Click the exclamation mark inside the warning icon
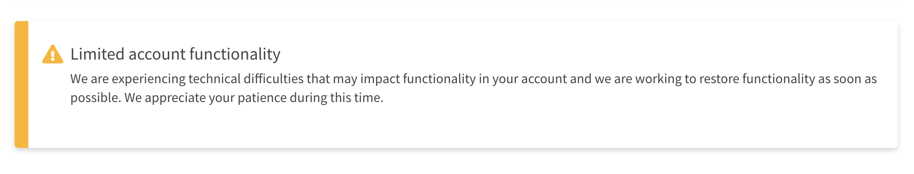914x174 pixels. 53,56
